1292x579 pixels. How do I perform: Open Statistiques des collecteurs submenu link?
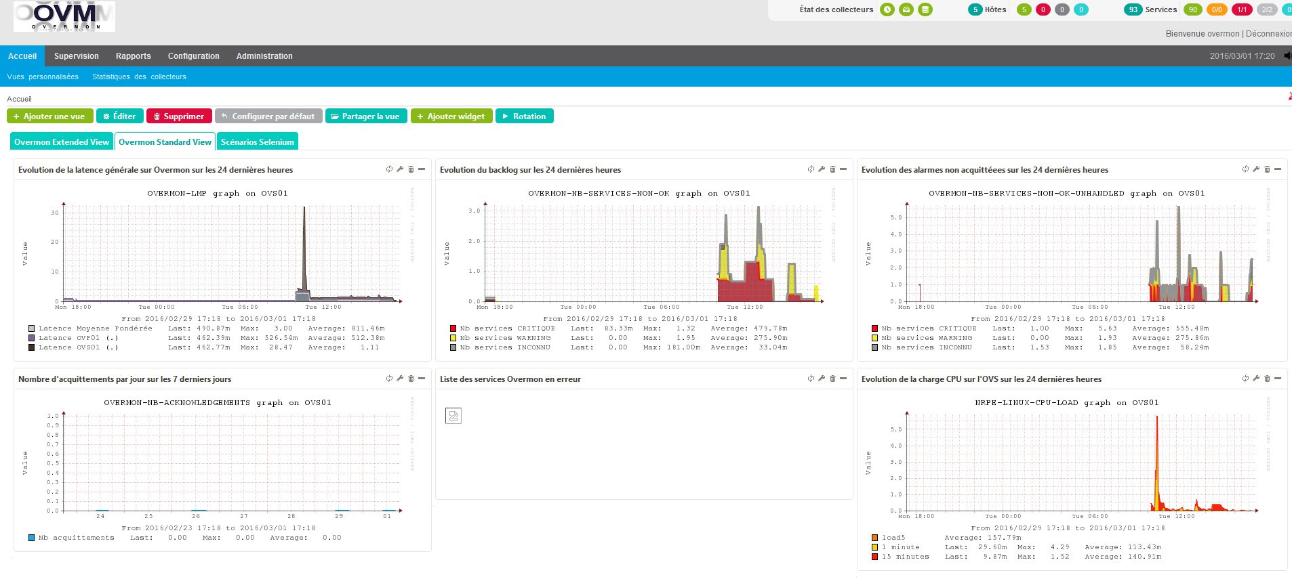[x=139, y=77]
